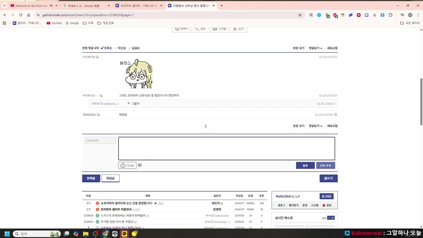Image resolution: width=423 pixels, height=238 pixels.
Task: Open the 모든 북마크 folder
Action: [x=410, y=23]
